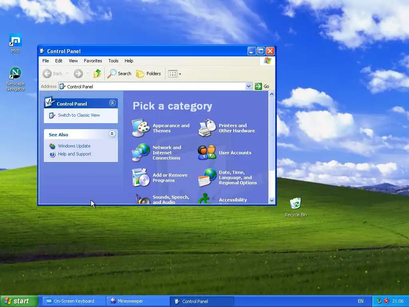Open the File menu

pyautogui.click(x=46, y=61)
